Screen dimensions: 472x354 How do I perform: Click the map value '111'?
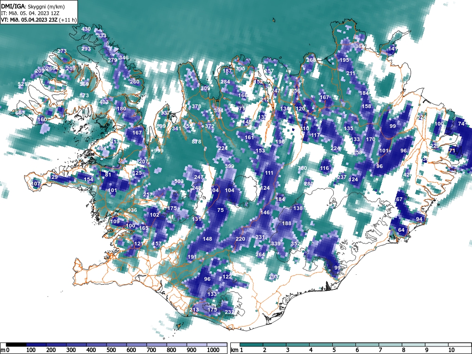(x=269, y=173)
